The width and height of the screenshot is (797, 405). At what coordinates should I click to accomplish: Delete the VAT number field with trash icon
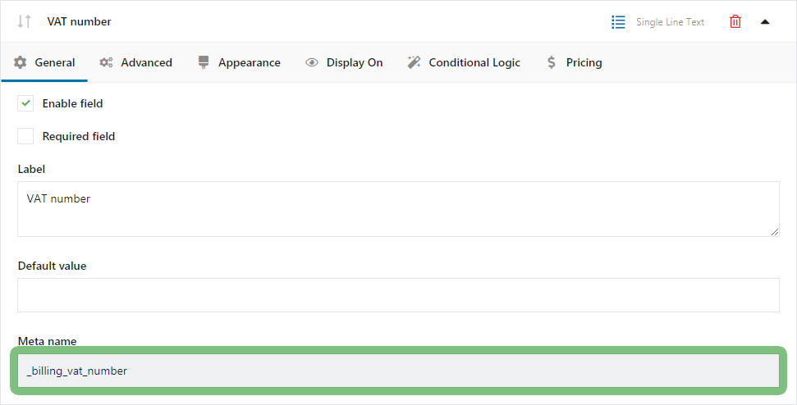point(735,22)
